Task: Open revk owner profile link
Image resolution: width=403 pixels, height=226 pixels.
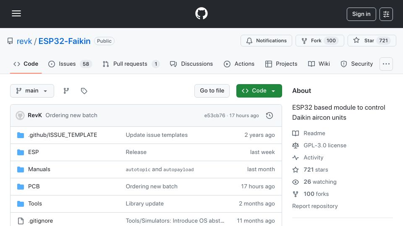Action: coord(24,41)
